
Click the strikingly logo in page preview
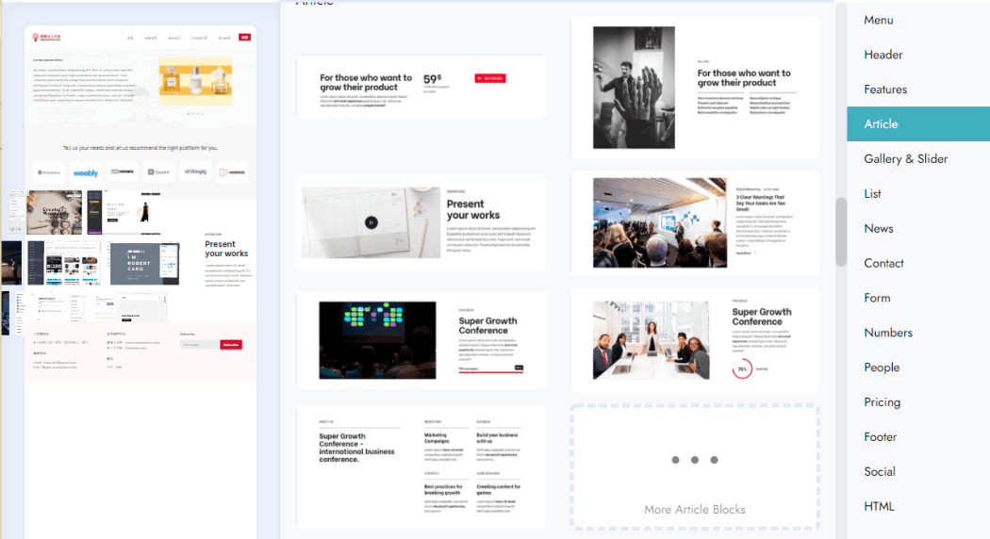[x=195, y=171]
